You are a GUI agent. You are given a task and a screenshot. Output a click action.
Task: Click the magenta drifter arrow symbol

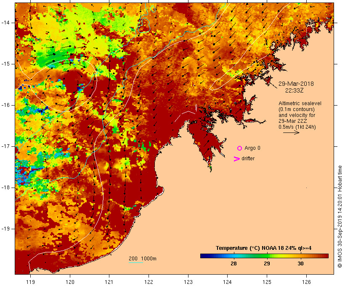tap(237, 159)
